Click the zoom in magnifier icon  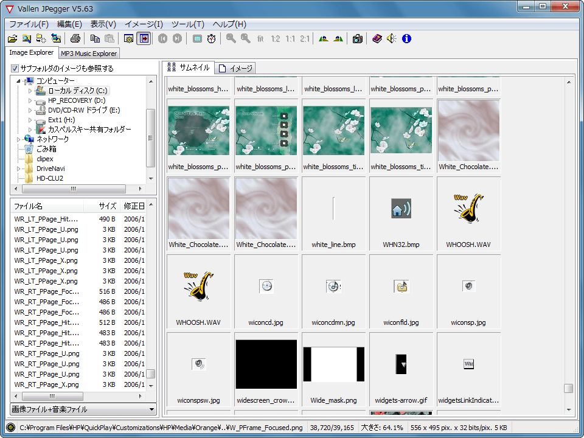click(x=231, y=39)
